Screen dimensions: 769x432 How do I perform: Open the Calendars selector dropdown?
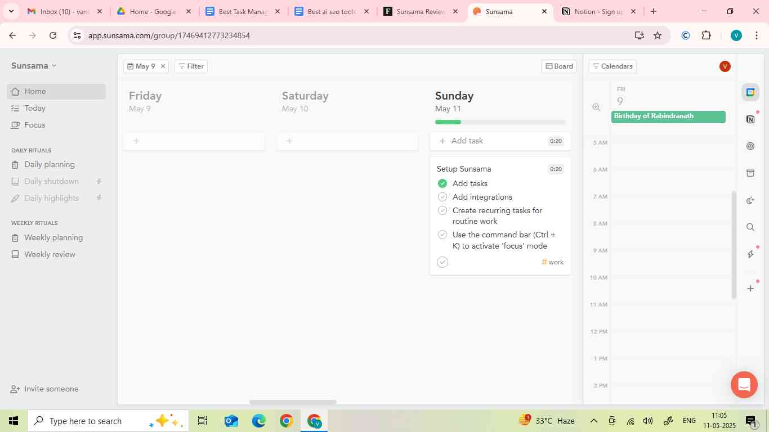click(612, 66)
